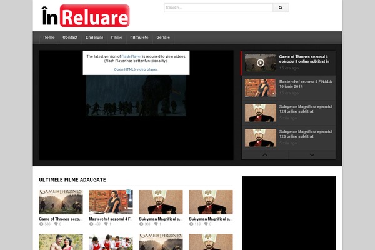Click the AdChoices icon on Masterchef thumbnail
This screenshot has width=375, height=250.
click(x=129, y=192)
